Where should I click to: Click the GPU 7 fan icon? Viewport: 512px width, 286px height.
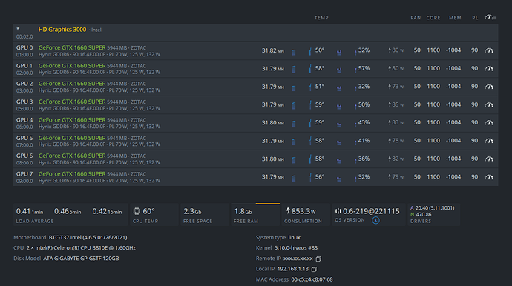[x=339, y=179]
